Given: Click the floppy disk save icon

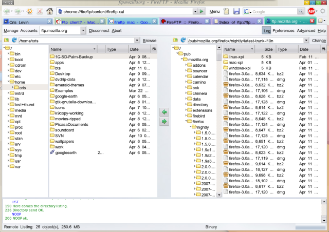Looking at the screenshot, I should coord(236,11).
